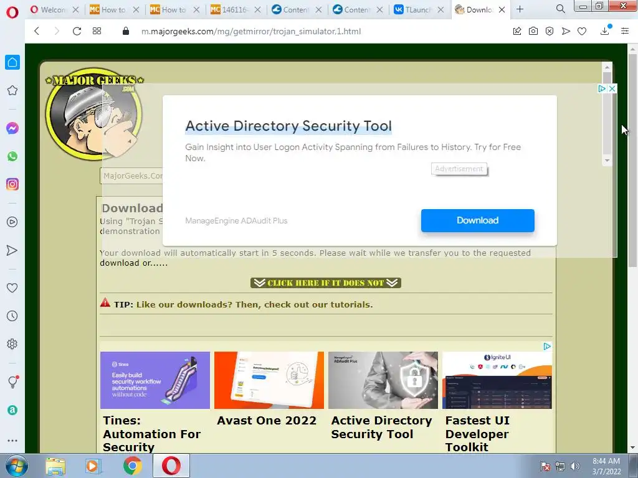Add page to bookmarks heart icon
Image resolution: width=638 pixels, height=478 pixels.
point(582,31)
